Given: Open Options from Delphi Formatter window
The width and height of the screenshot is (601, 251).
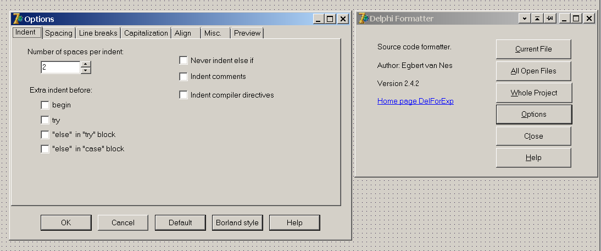Looking at the screenshot, I should coord(533,115).
